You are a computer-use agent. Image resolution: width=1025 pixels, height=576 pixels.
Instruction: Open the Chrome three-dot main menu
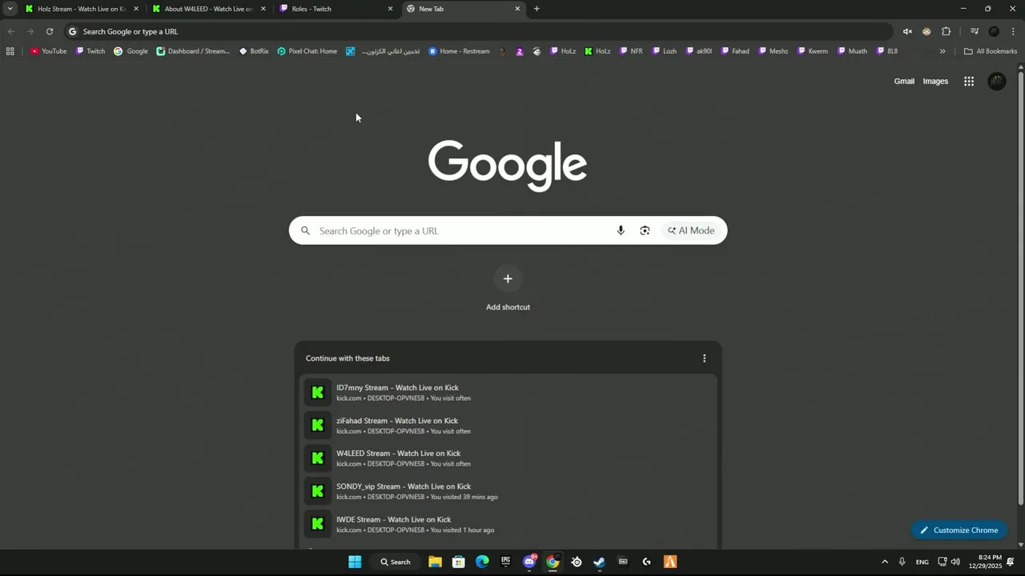(x=1013, y=31)
